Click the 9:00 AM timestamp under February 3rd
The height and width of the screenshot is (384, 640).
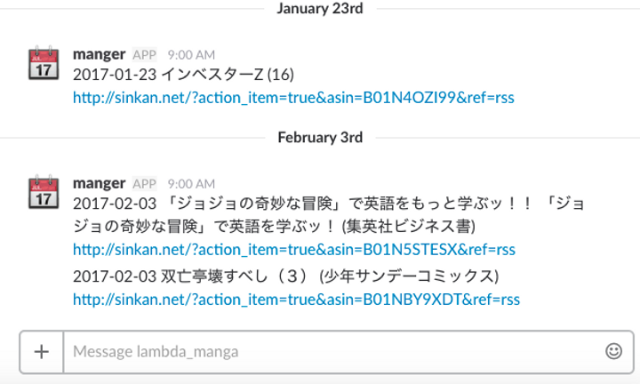click(x=191, y=183)
